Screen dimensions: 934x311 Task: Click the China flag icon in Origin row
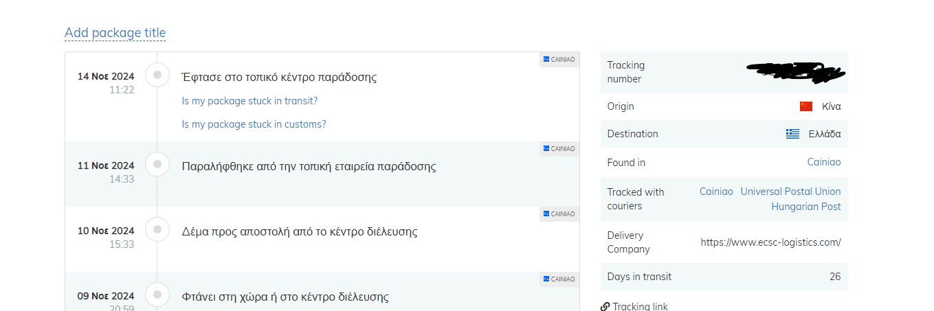pos(806,106)
